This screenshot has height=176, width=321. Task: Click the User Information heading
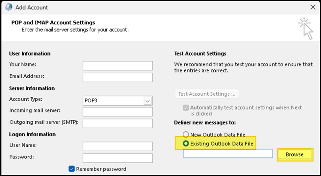pyautogui.click(x=30, y=54)
